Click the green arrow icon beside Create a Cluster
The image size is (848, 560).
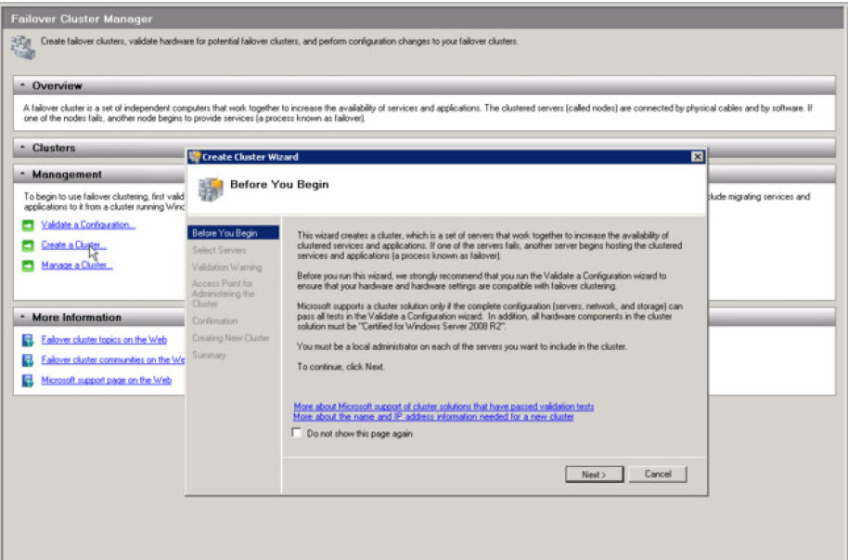[28, 246]
